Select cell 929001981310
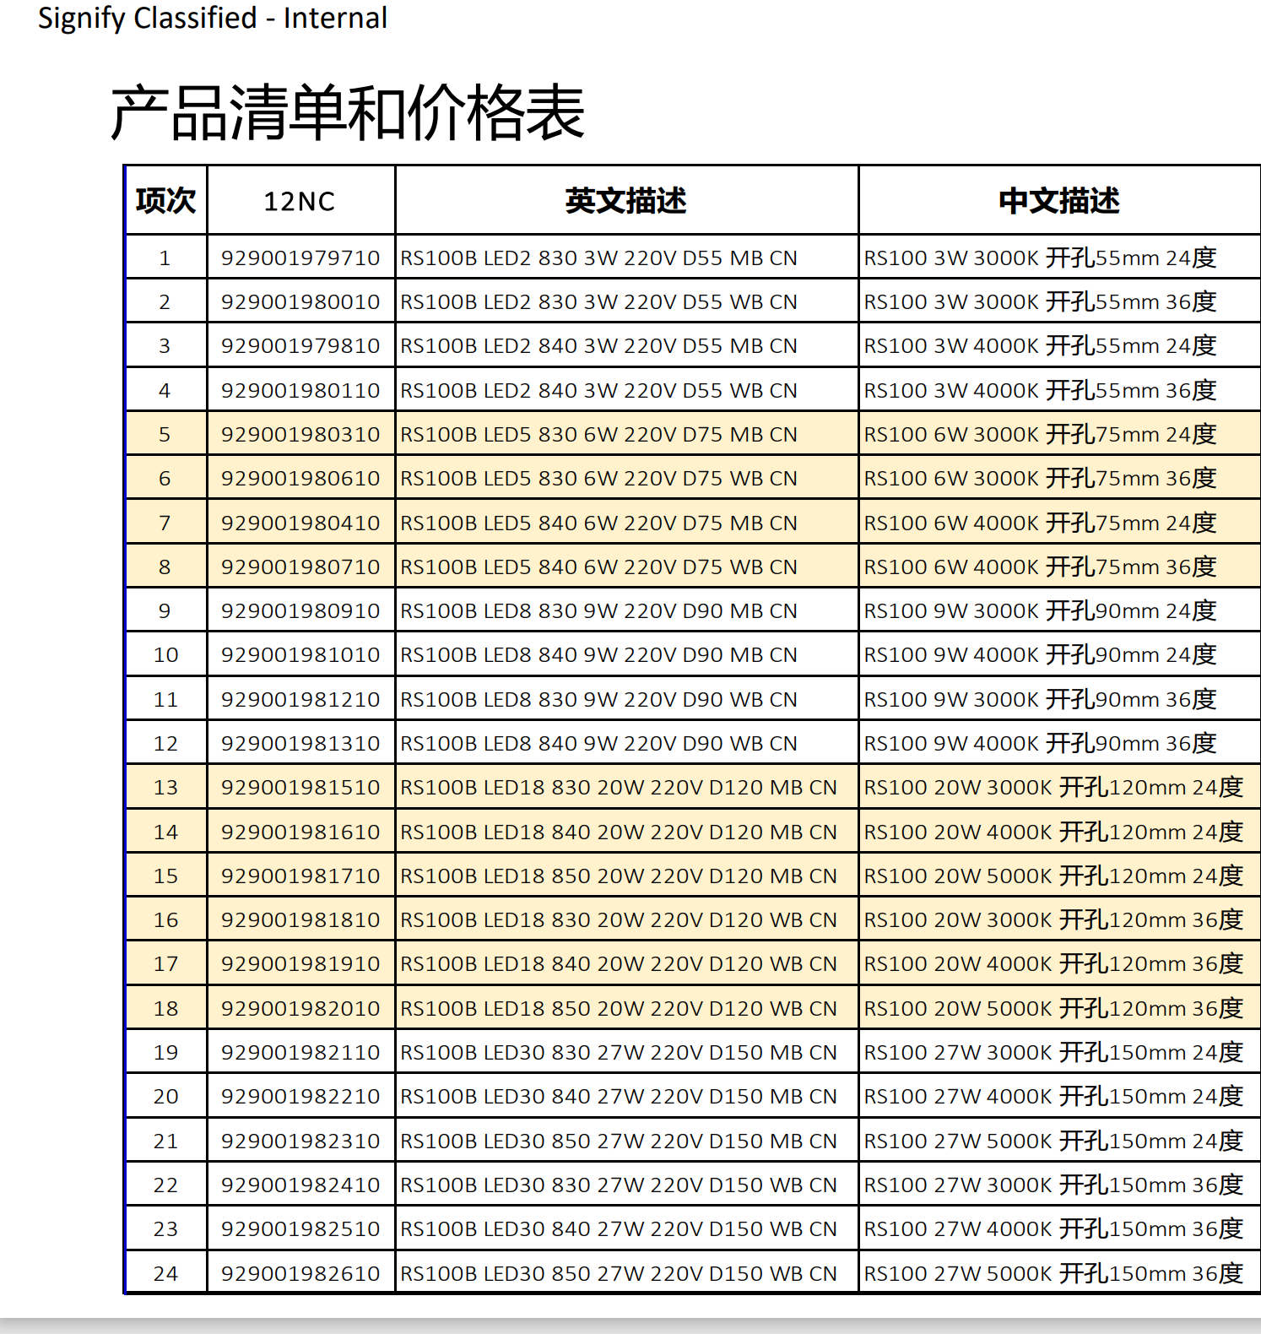Viewport: 1261px width, 1334px height. pos(300,744)
